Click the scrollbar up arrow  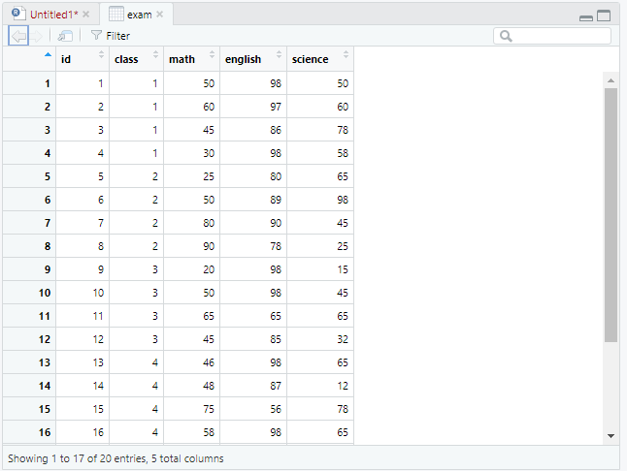[610, 80]
